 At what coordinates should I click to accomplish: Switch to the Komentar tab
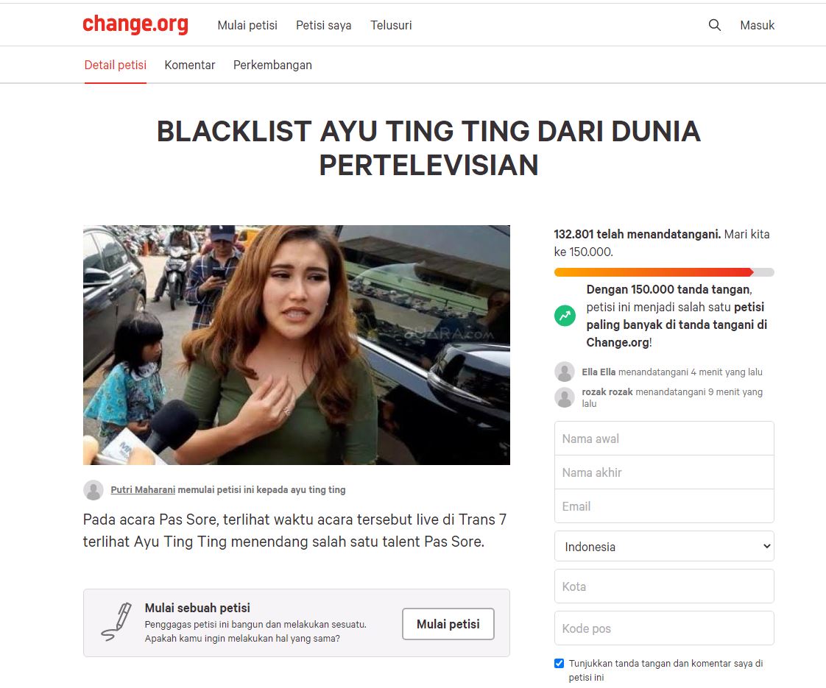[x=190, y=65]
